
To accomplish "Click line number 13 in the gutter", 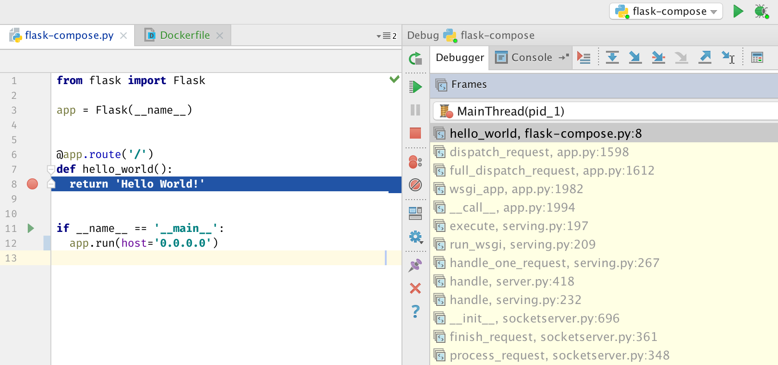I will (11, 258).
